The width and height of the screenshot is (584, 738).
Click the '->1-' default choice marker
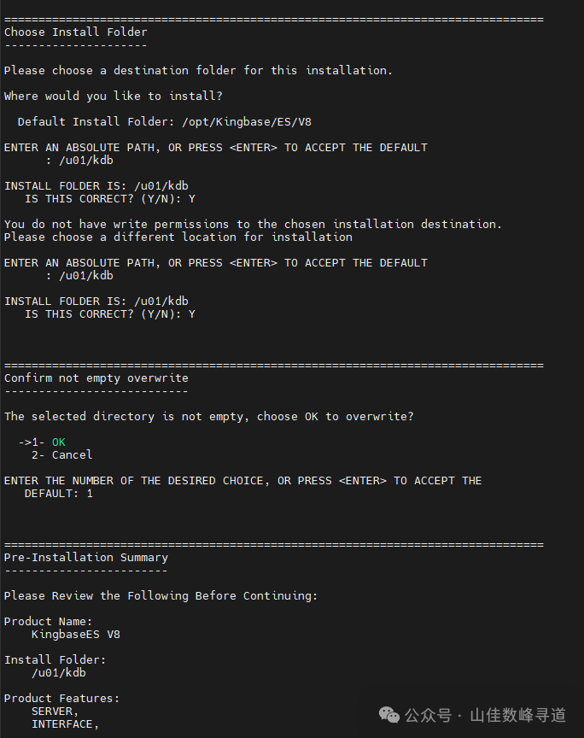click(32, 442)
